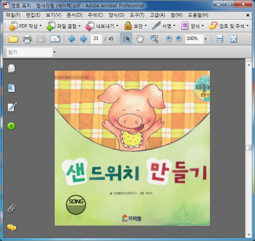The width and height of the screenshot is (255, 241).
Task: Click the Email envelope icon
Action: (55, 39)
